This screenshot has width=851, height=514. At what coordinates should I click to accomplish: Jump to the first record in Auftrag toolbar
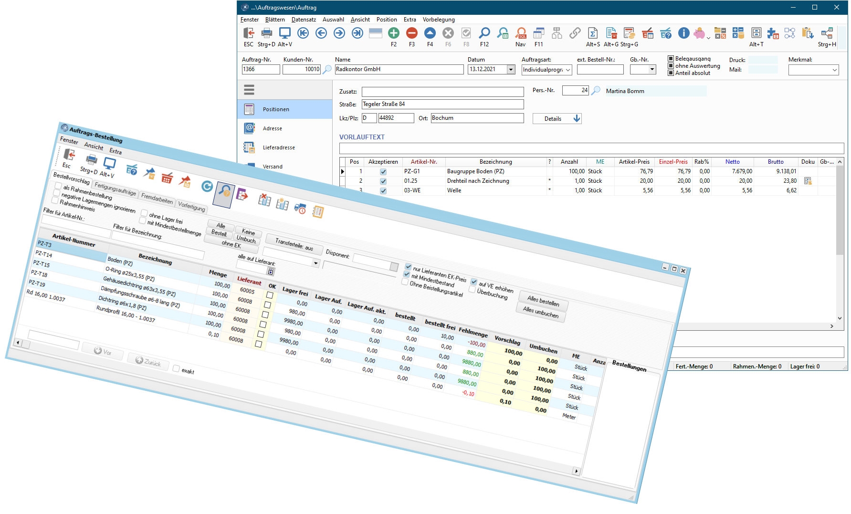click(303, 33)
